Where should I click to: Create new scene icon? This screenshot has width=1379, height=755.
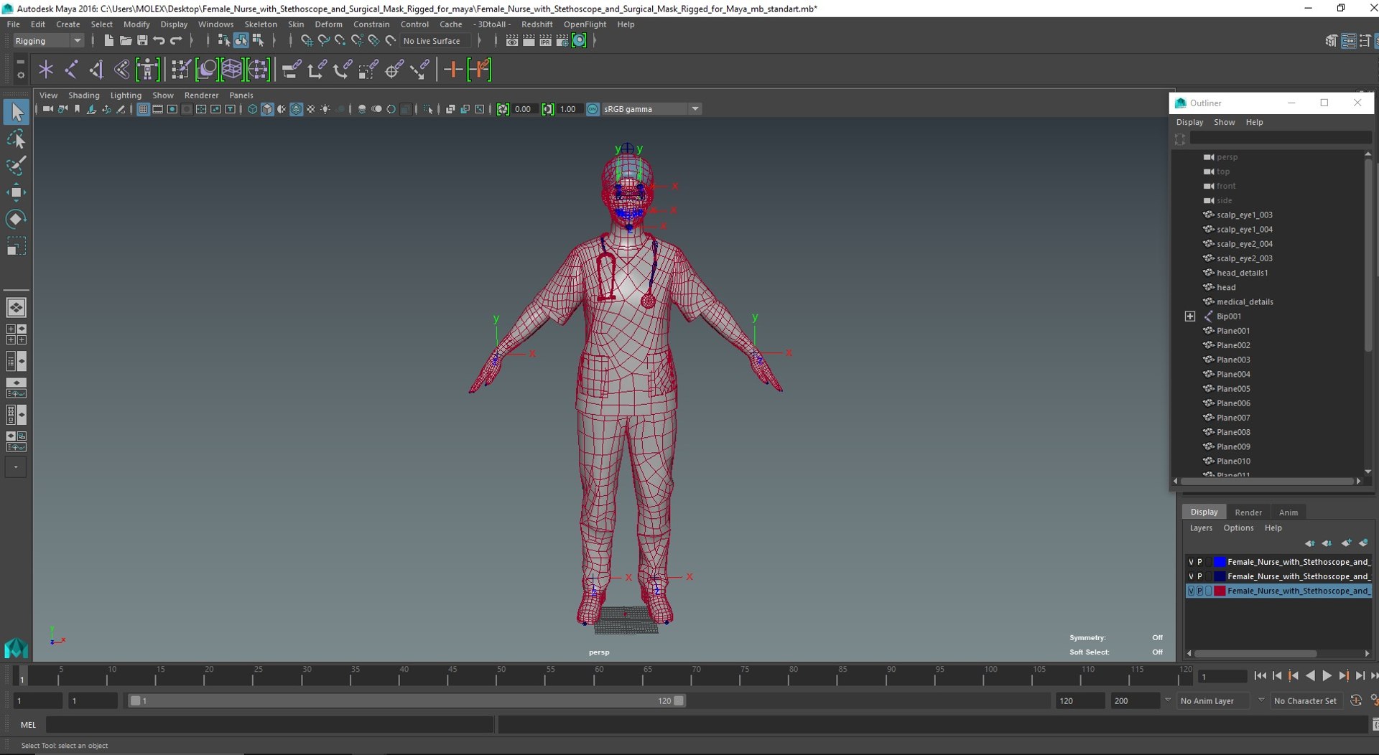108,41
